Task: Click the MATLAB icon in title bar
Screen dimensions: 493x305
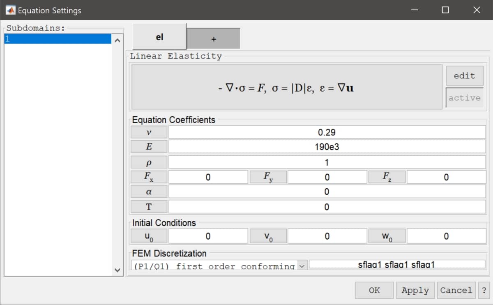Action: [10, 10]
